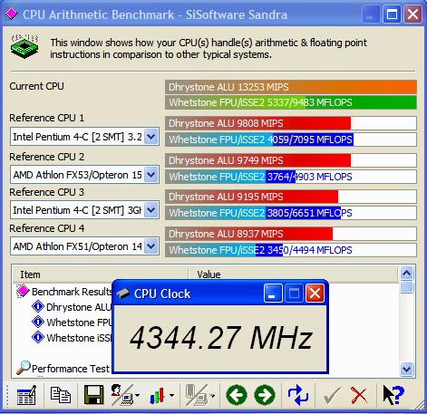Save results with the floppy disk icon
The height and width of the screenshot is (414, 427).
coord(93,395)
